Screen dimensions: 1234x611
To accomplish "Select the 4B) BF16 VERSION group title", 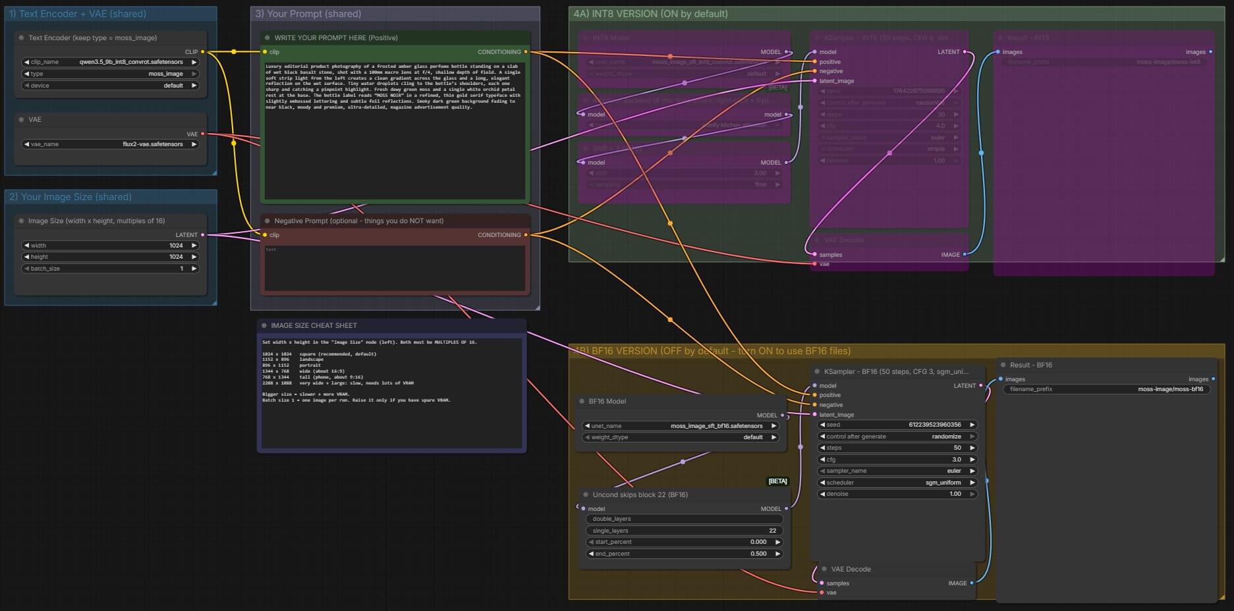I will click(712, 351).
